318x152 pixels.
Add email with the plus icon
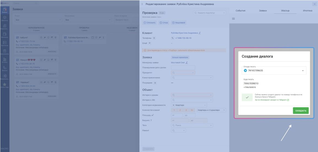click(x=150, y=43)
